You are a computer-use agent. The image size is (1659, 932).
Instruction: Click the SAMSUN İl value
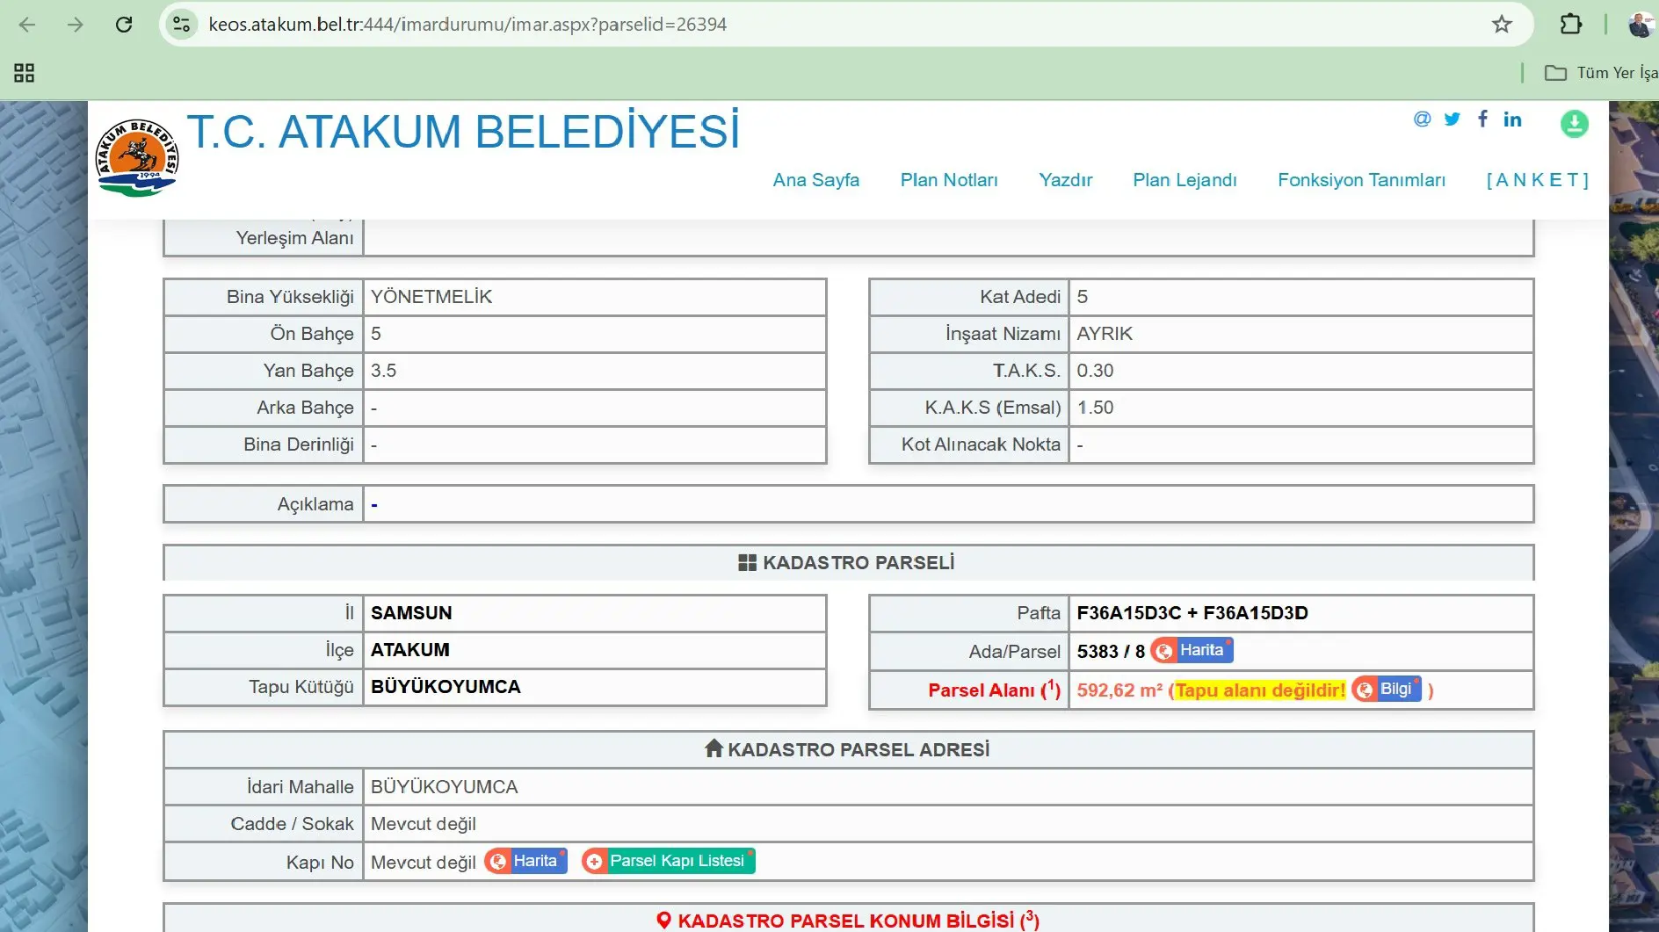coord(411,613)
